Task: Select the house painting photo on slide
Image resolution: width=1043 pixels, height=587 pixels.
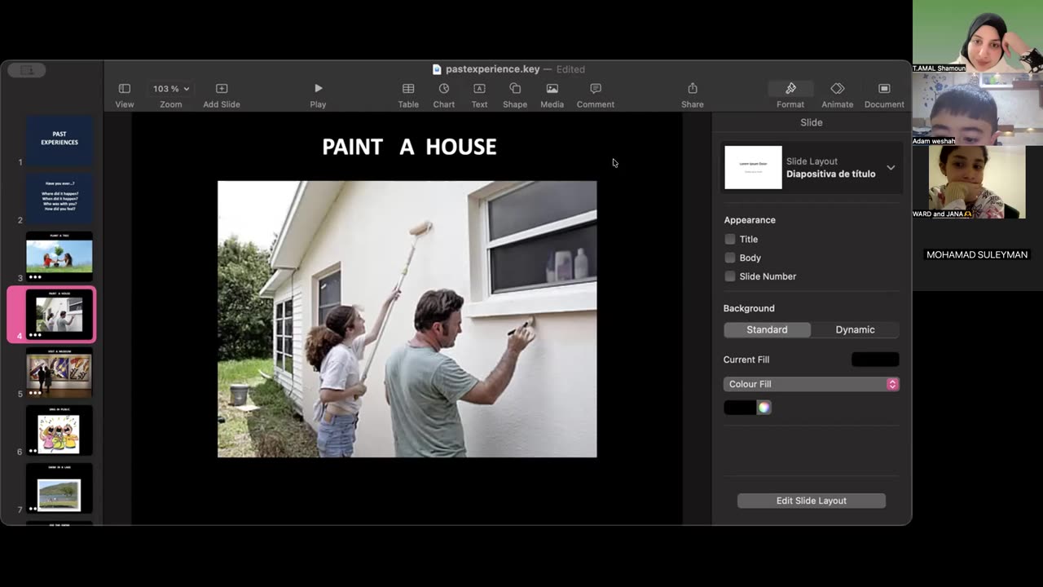Action: (x=407, y=319)
